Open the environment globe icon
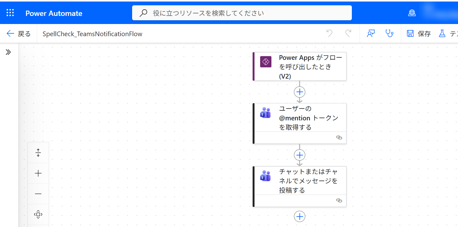This screenshot has width=458, height=227. (412, 13)
